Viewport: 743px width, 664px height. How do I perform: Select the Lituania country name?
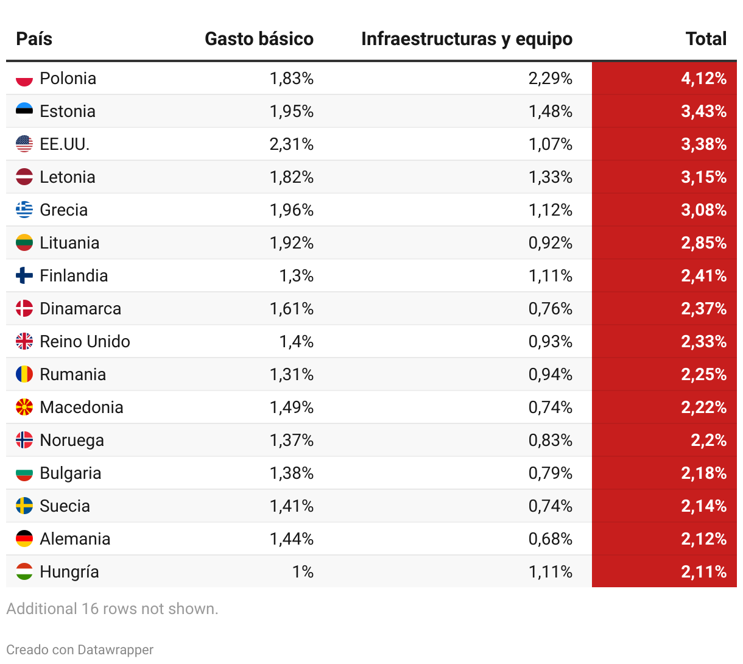[x=69, y=243]
